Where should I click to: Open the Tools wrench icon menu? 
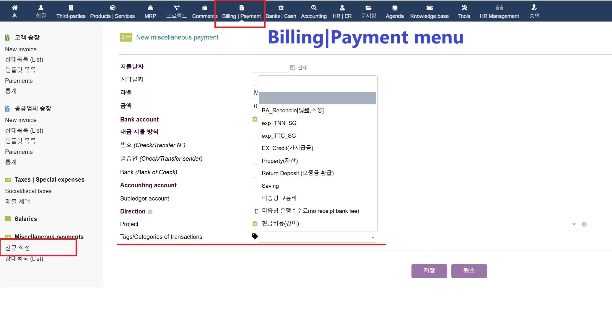click(464, 8)
